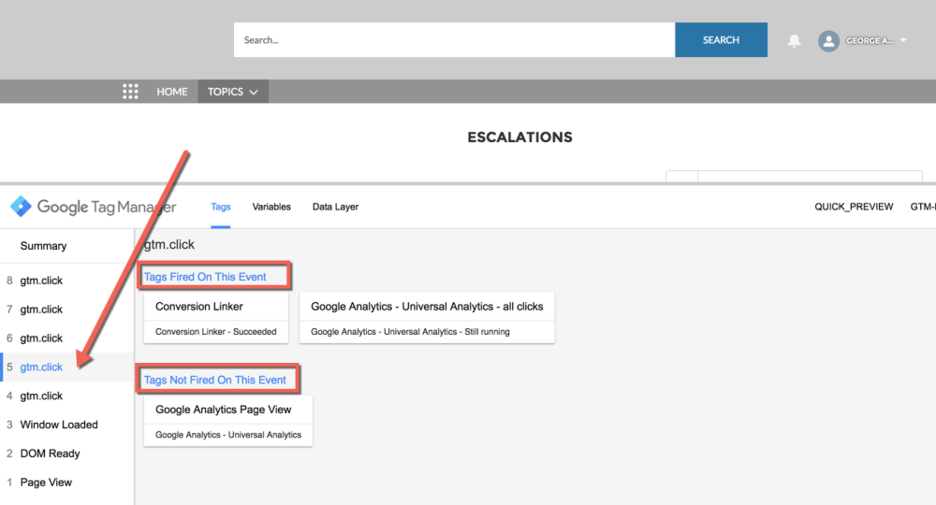Image resolution: width=936 pixels, height=505 pixels.
Task: Click the user avatar icon
Action: pos(828,40)
